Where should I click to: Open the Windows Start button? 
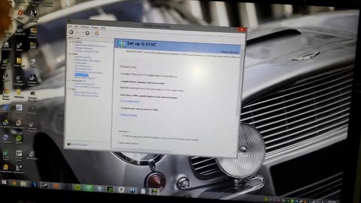(x=4, y=183)
